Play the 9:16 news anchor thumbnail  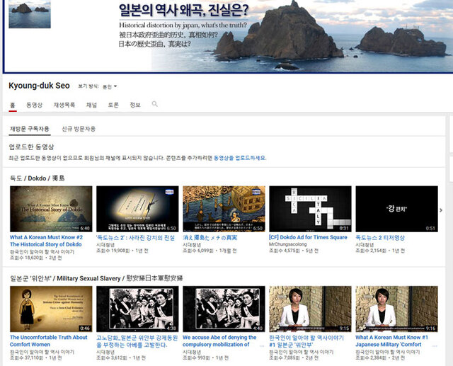pyautogui.click(x=396, y=309)
